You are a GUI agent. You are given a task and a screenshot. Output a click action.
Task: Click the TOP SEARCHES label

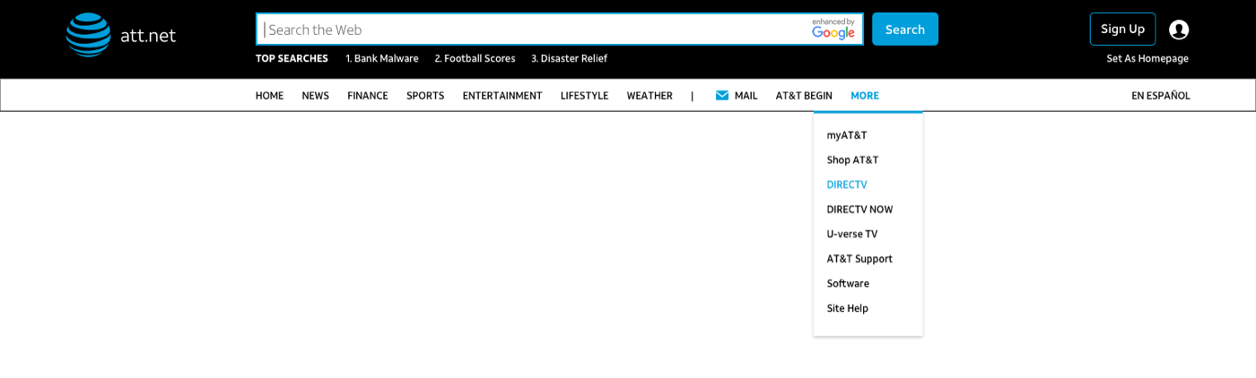292,58
